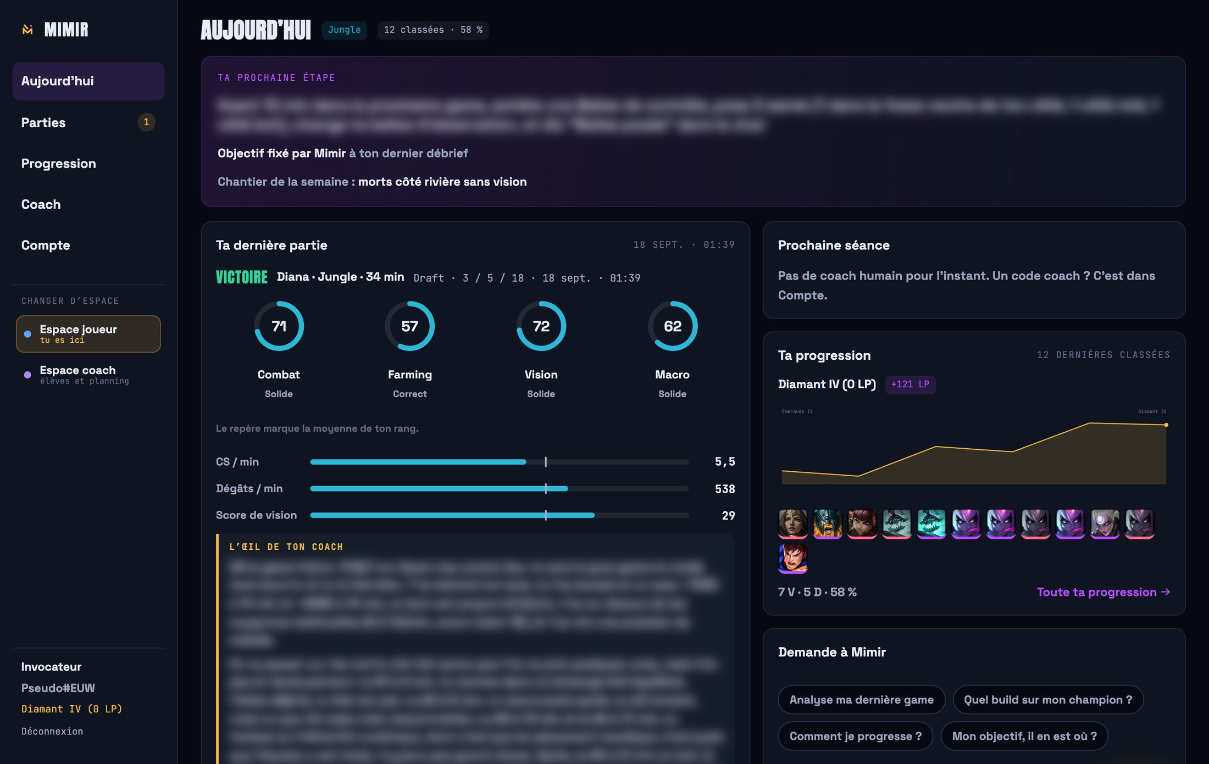Click the CS / min progress bar
The width and height of the screenshot is (1209, 764).
point(499,462)
